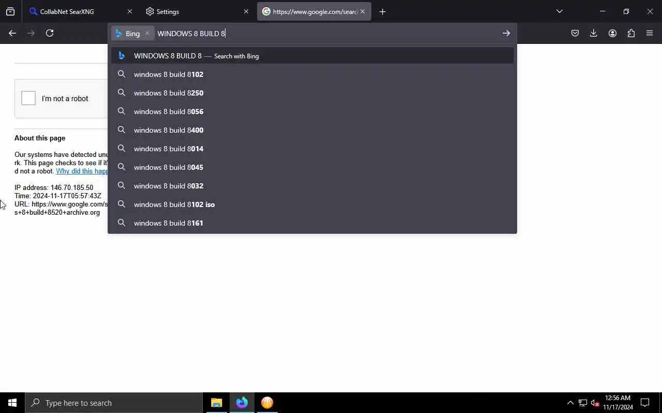Click the Bing logo in first suggestion row
The image size is (662, 413).
[x=122, y=56]
